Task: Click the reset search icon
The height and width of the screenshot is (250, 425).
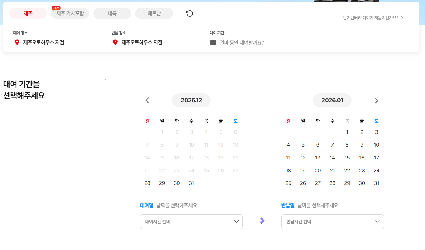Action: 189,13
